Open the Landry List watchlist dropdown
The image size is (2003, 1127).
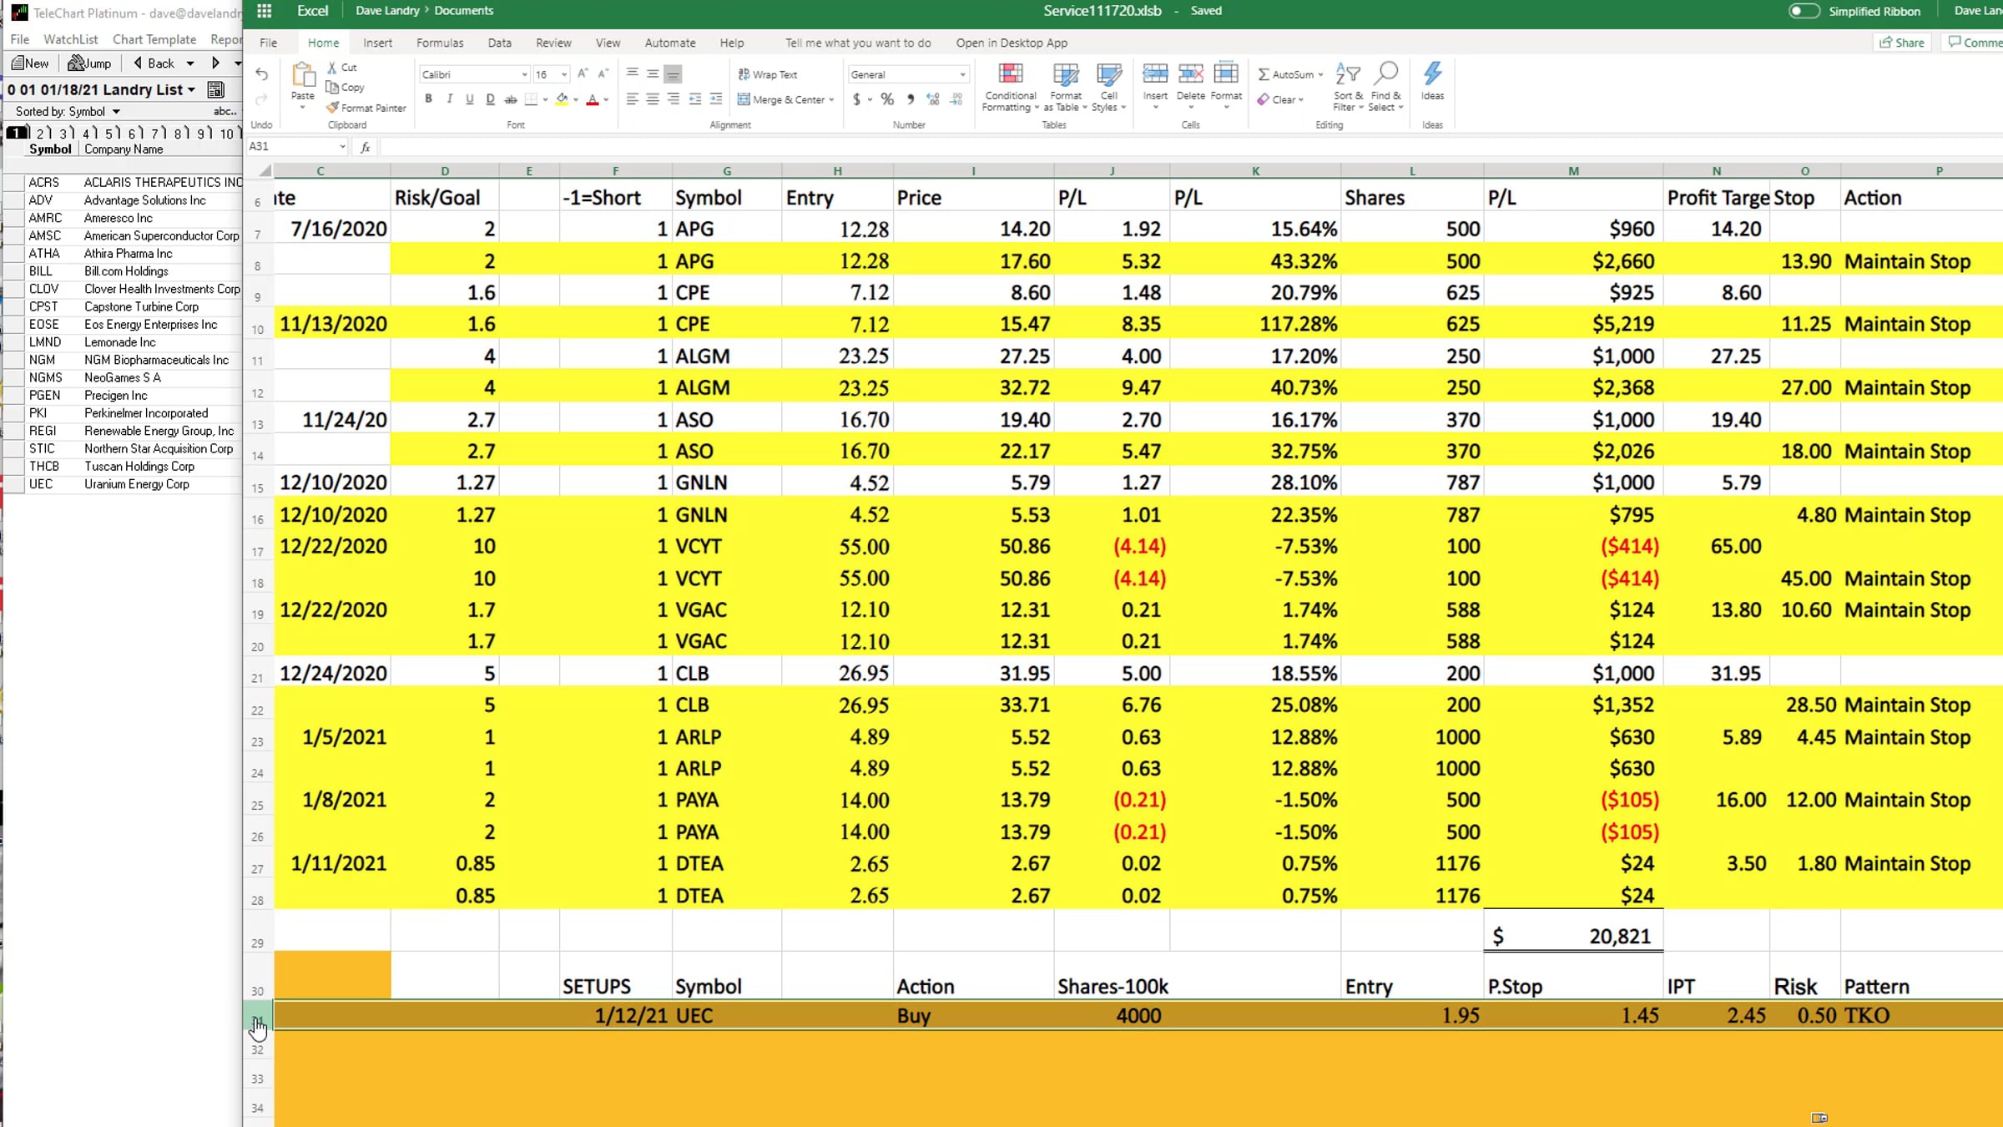[191, 89]
